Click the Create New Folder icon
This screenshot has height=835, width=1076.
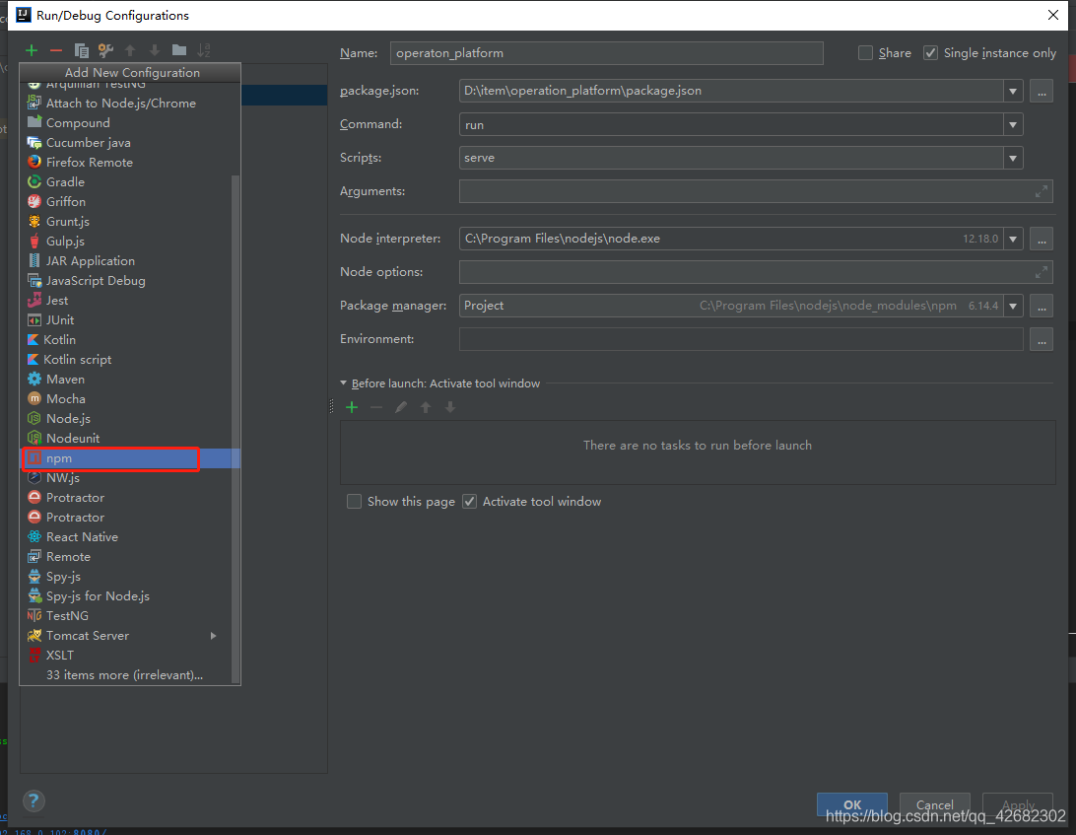(x=179, y=50)
